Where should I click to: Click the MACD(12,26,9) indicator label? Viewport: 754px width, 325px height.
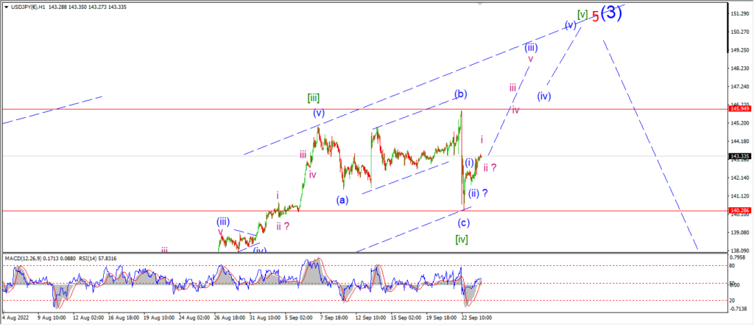point(23,259)
